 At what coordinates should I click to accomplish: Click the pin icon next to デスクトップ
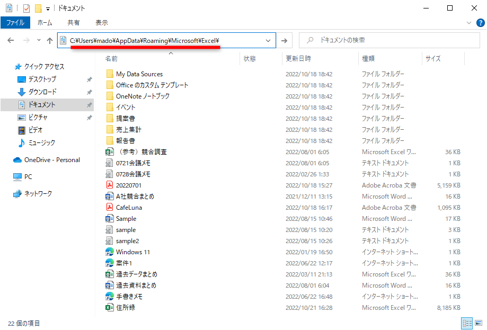pyautogui.click(x=90, y=79)
